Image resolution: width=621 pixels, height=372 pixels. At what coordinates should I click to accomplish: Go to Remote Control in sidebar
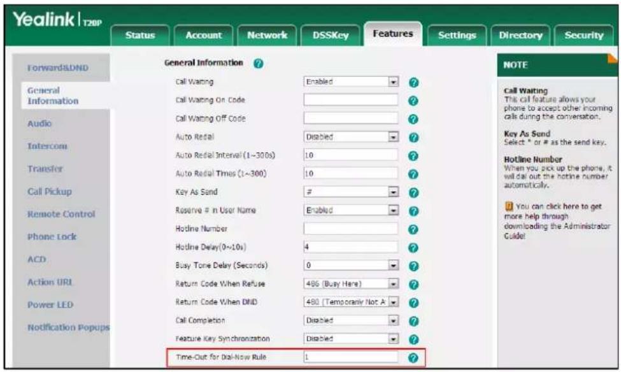(61, 214)
